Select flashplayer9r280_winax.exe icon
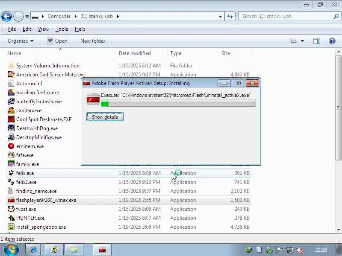 pos(11,200)
